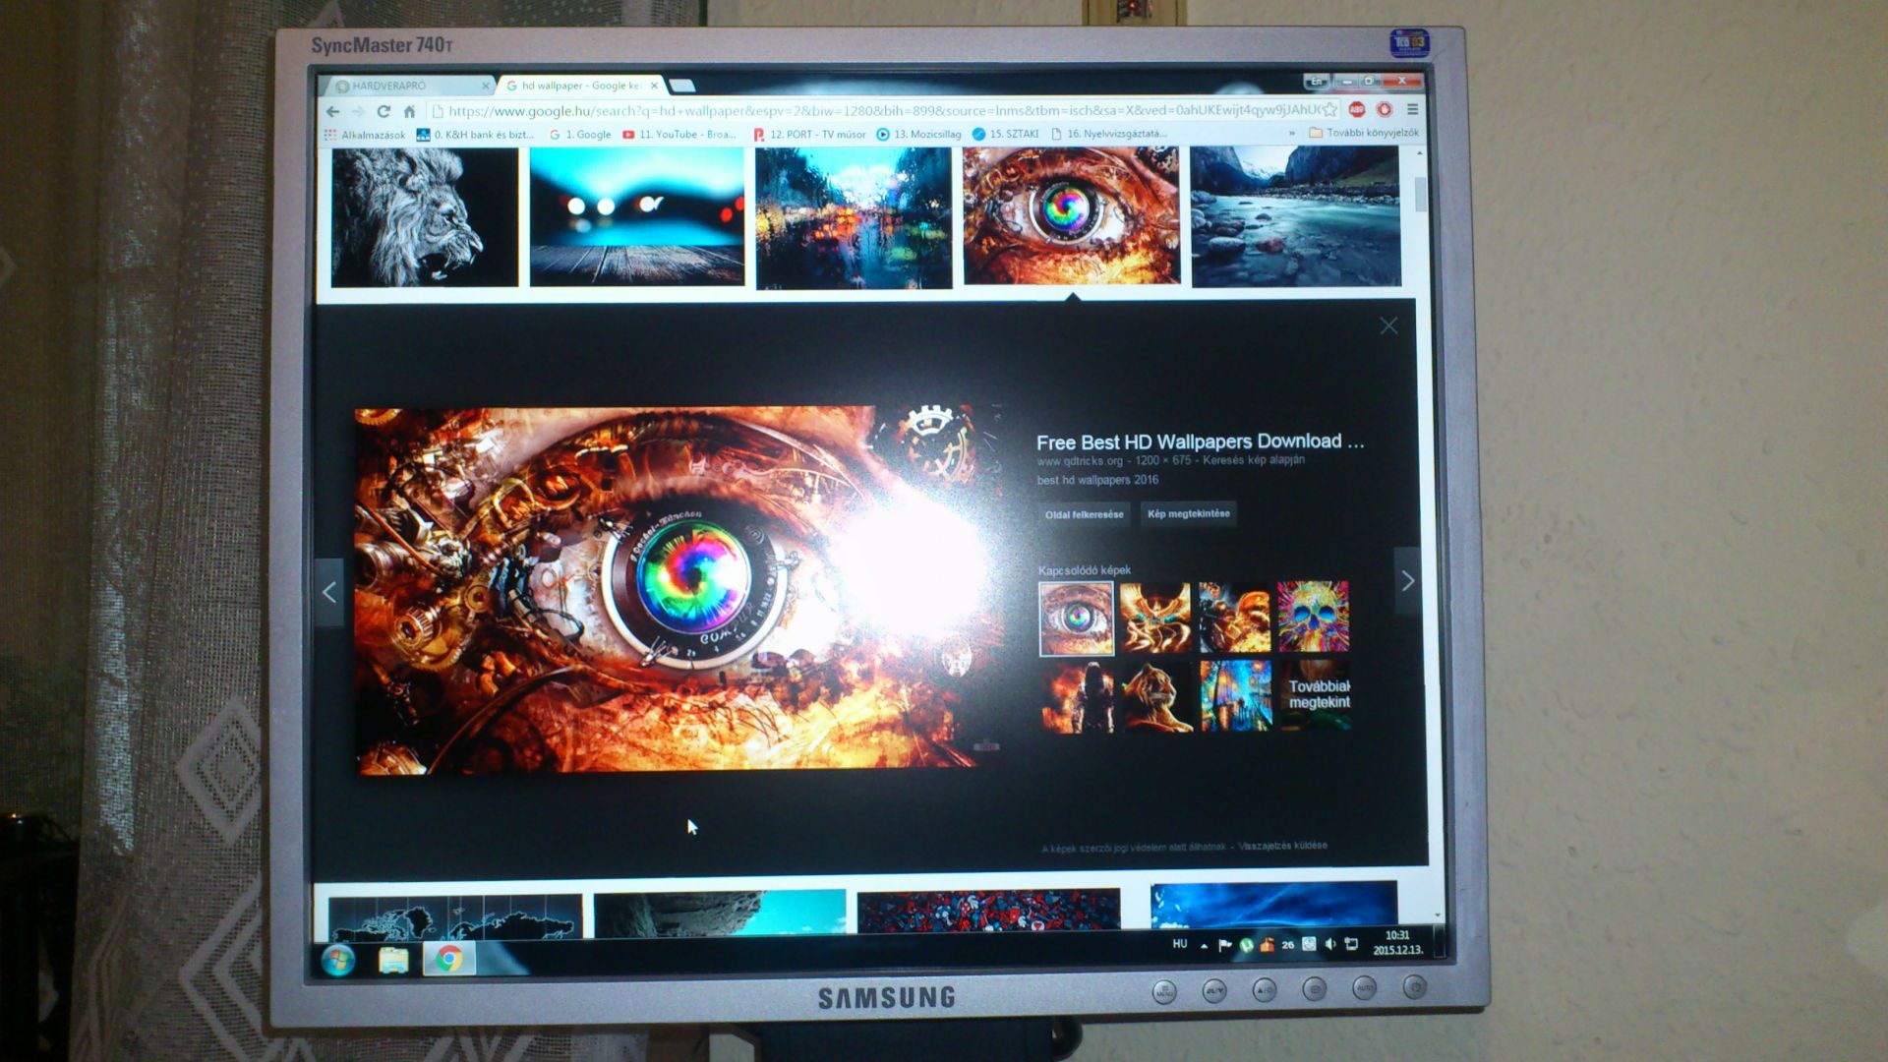Select the colorful skull related thumbnail

pos(1313,617)
